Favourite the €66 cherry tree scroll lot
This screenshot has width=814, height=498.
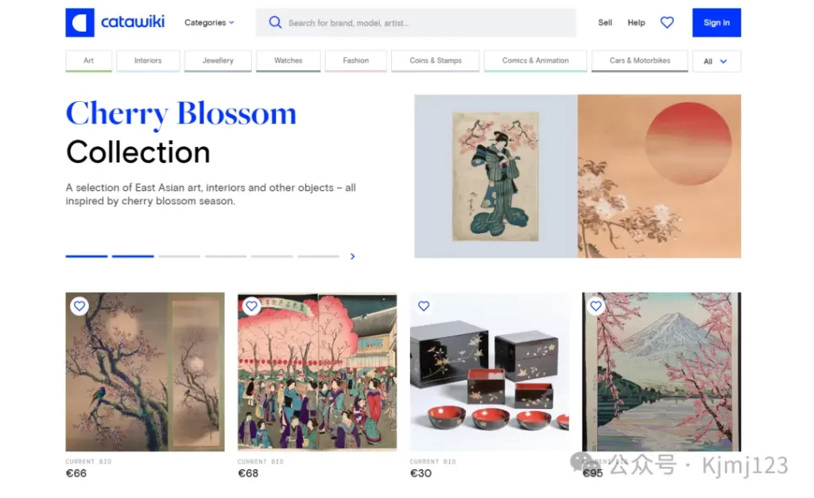click(x=79, y=305)
